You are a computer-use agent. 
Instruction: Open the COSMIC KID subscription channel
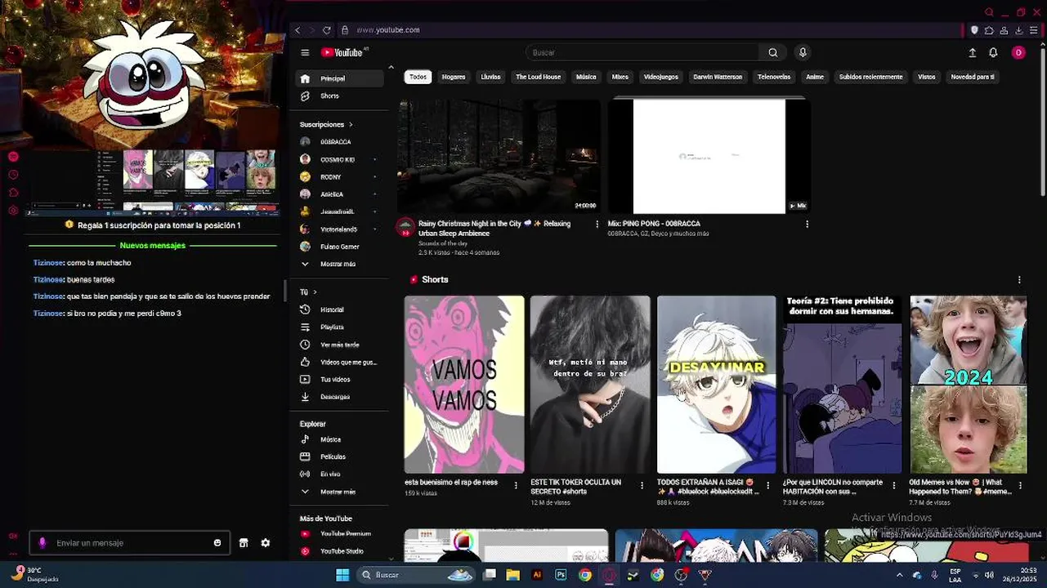click(339, 159)
